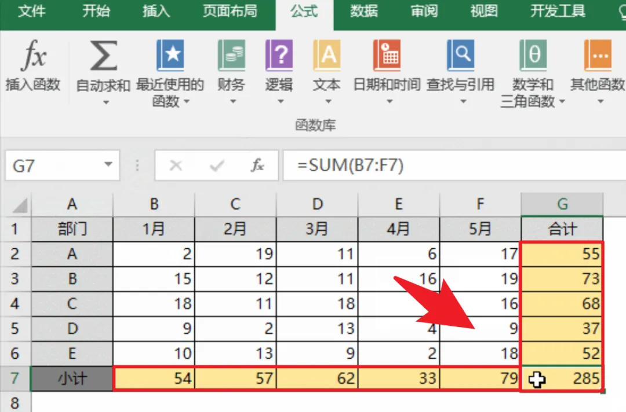Select column E header
626x412 pixels.
point(399,204)
